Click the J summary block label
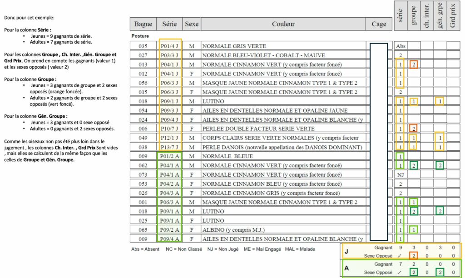Screen dimensions: 465x278 click(x=346, y=252)
